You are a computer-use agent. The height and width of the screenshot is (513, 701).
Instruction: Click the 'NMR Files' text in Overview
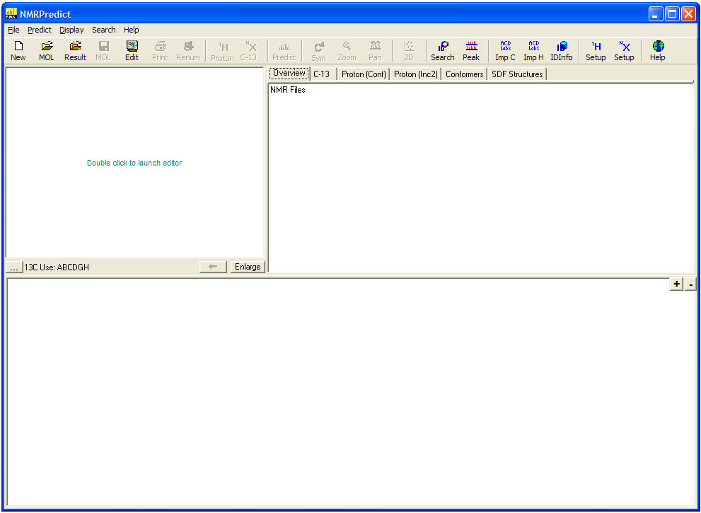point(288,90)
